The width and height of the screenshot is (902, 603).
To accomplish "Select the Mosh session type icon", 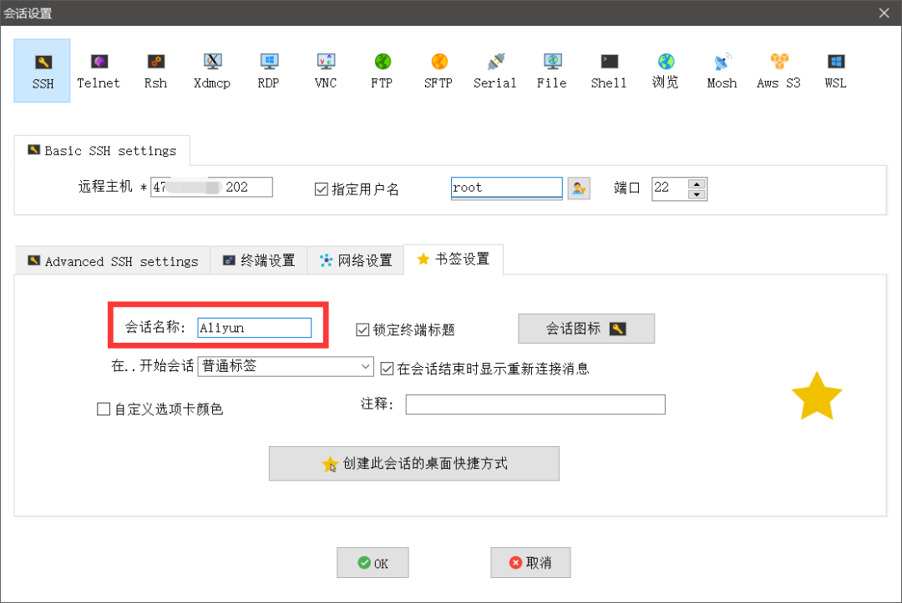I will 721,70.
